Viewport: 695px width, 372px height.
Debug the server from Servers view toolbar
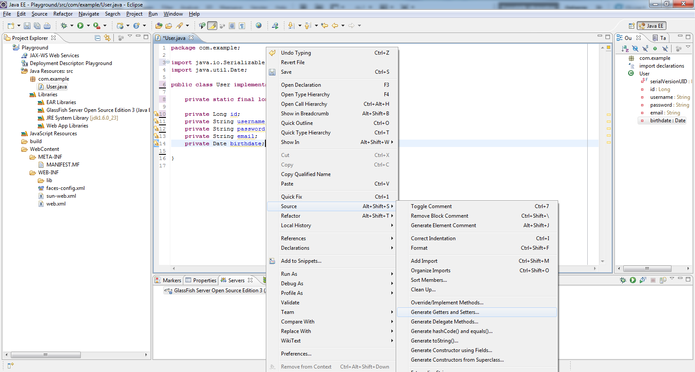click(623, 280)
